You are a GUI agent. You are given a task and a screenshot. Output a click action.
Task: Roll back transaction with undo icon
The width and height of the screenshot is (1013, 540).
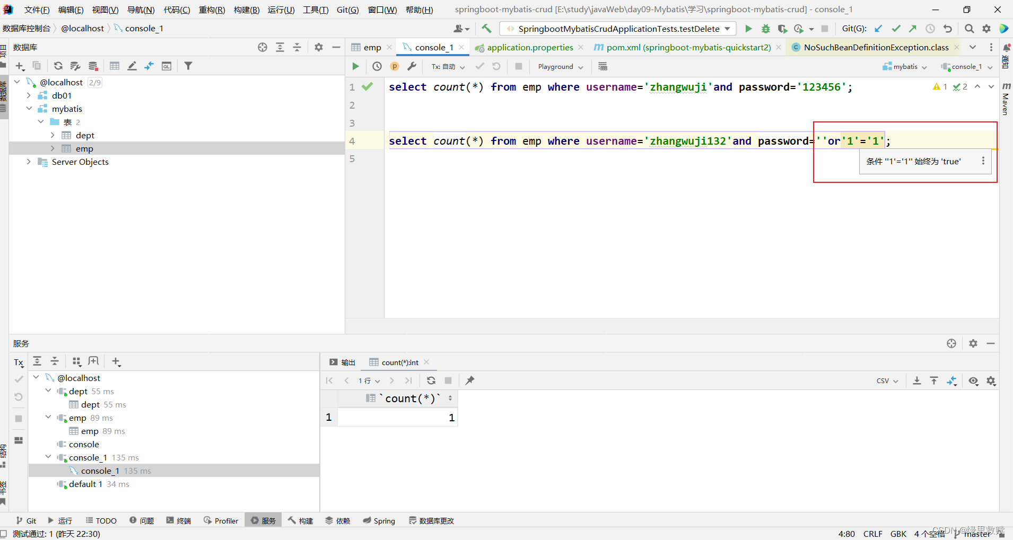tap(496, 66)
